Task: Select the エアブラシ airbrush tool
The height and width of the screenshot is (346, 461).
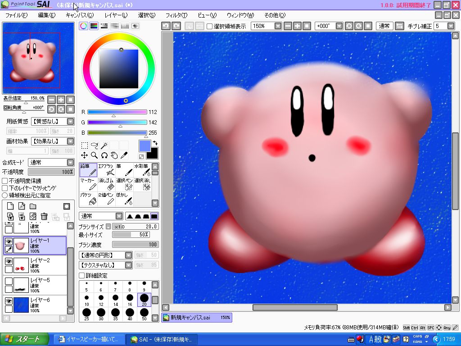Action: pos(106,170)
